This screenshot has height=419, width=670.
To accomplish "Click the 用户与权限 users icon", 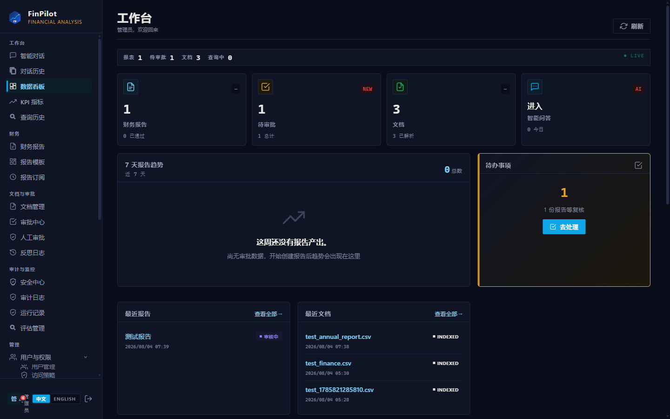I will click(13, 357).
